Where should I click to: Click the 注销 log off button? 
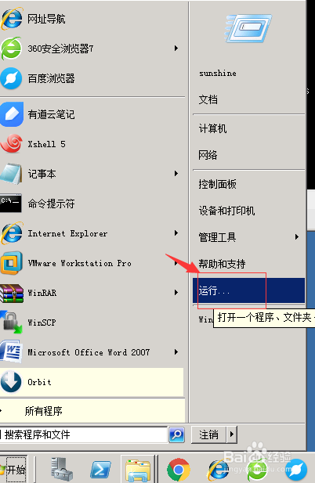tap(209, 434)
